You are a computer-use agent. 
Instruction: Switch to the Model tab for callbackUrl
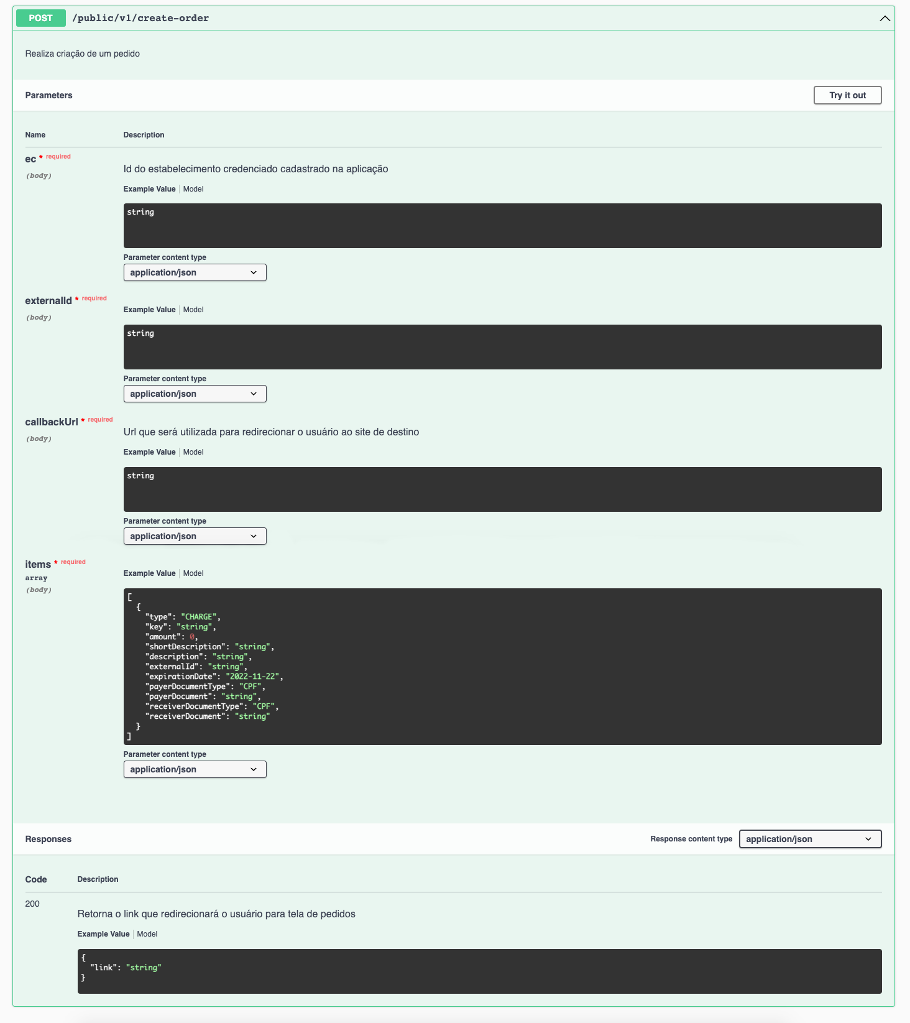193,452
